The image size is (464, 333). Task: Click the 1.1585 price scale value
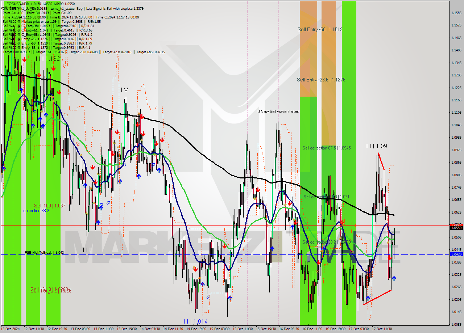[456, 13]
